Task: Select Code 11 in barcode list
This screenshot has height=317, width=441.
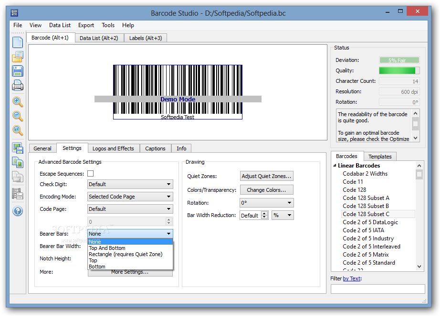Action: [353, 182]
